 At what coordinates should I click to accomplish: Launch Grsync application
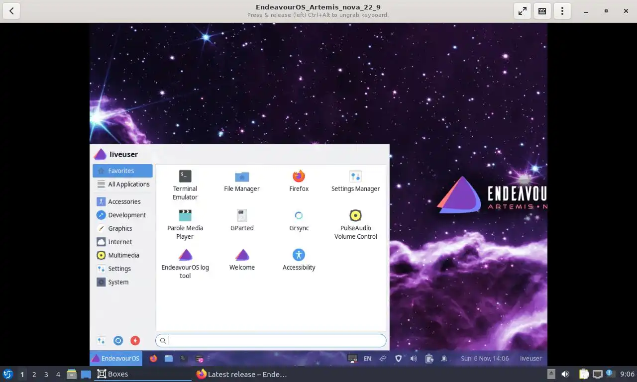click(299, 220)
